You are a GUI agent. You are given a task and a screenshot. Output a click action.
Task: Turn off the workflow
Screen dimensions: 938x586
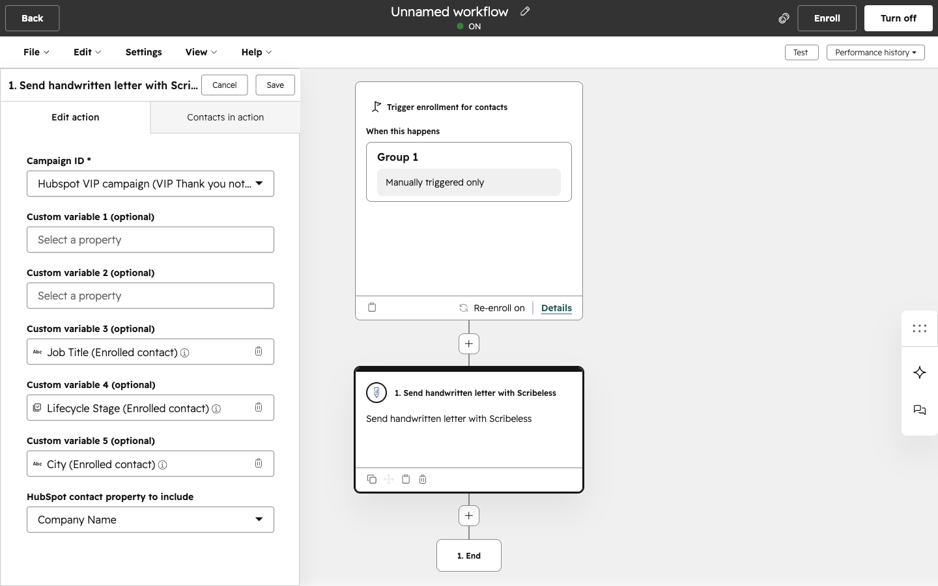point(898,18)
